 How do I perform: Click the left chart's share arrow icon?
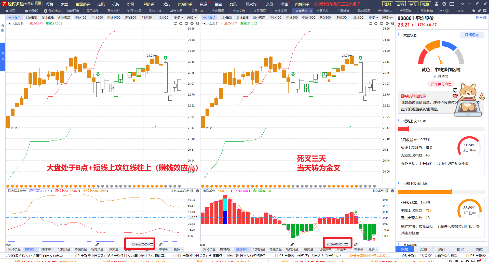[x=175, y=23]
